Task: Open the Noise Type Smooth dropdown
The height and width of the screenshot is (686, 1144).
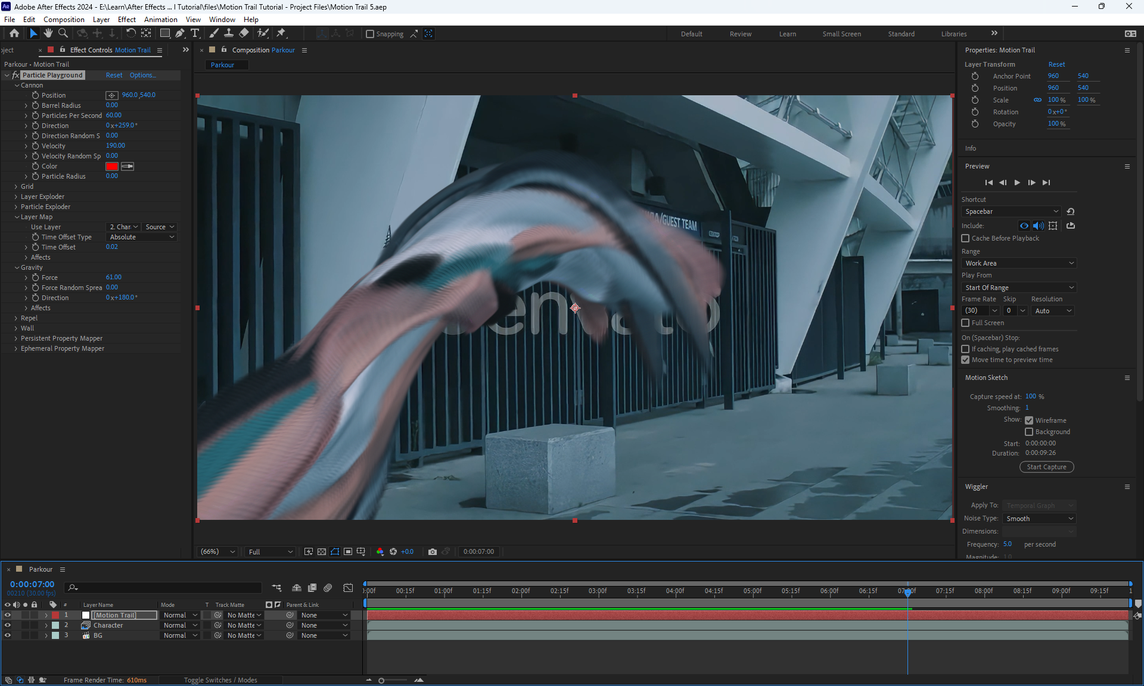Action: coord(1039,519)
